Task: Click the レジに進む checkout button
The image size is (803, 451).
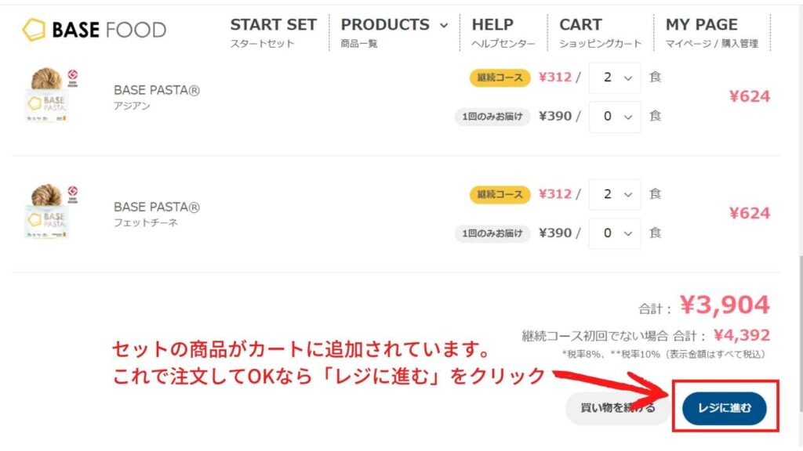Action: pos(724,408)
